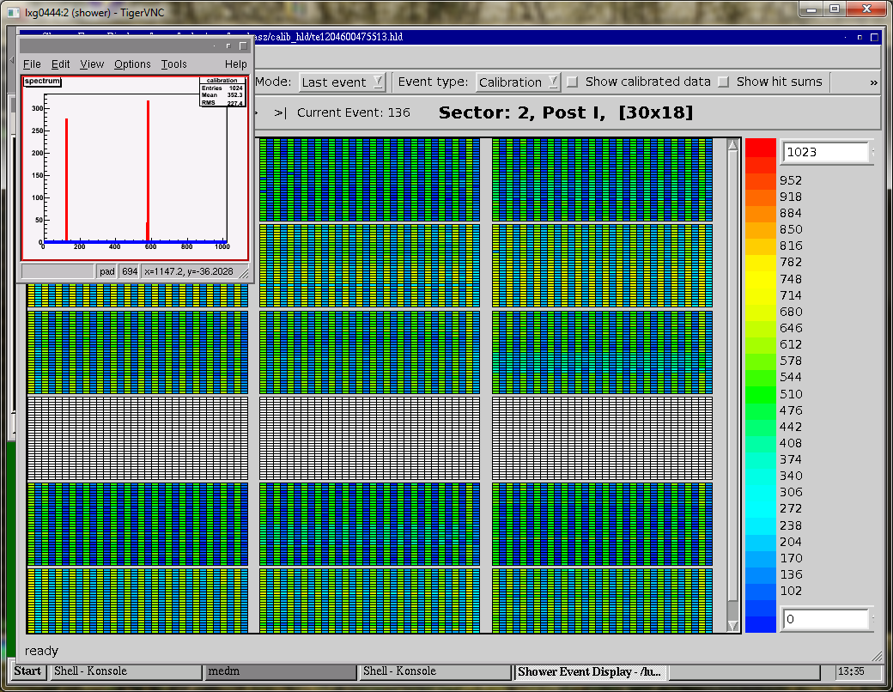This screenshot has height=692, width=893.
Task: Click the blue bottom of the color scale
Action: click(x=761, y=623)
